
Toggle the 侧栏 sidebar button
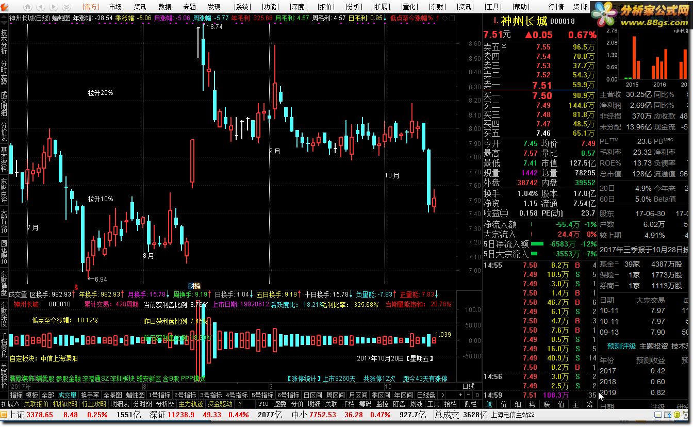(470, 404)
